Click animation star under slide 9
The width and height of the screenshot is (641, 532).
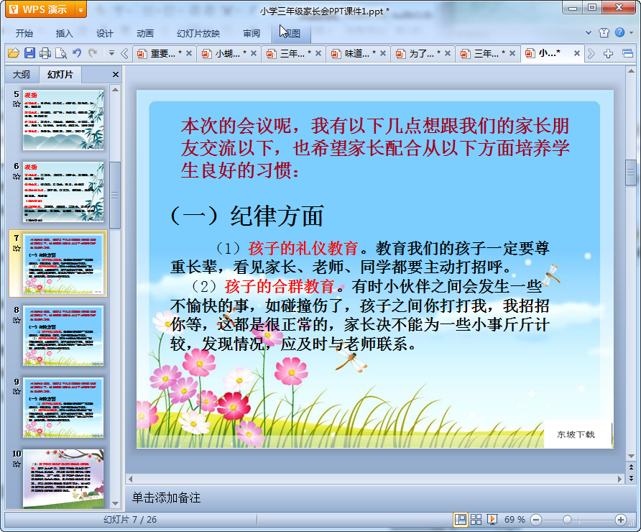17,392
